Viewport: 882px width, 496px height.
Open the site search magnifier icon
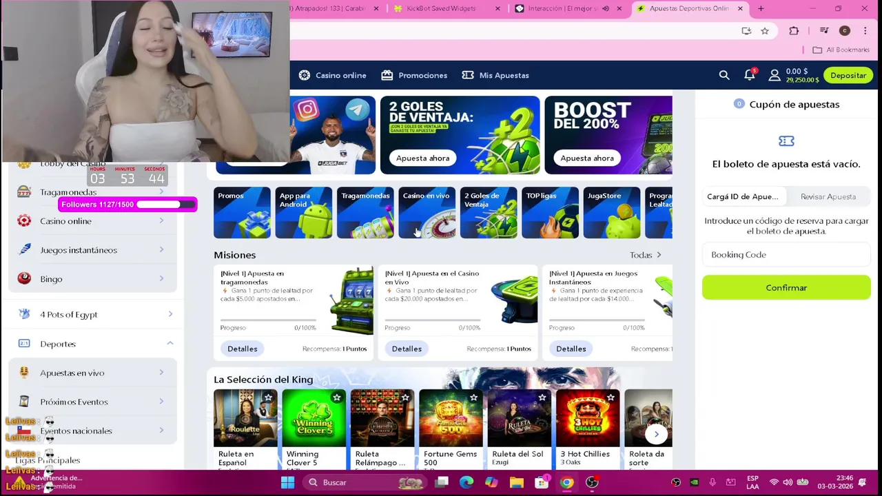[x=724, y=75]
